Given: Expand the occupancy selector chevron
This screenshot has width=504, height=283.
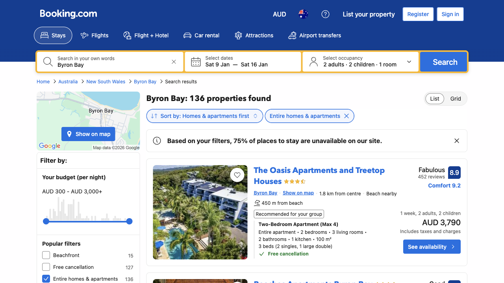Looking at the screenshot, I should tap(409, 62).
